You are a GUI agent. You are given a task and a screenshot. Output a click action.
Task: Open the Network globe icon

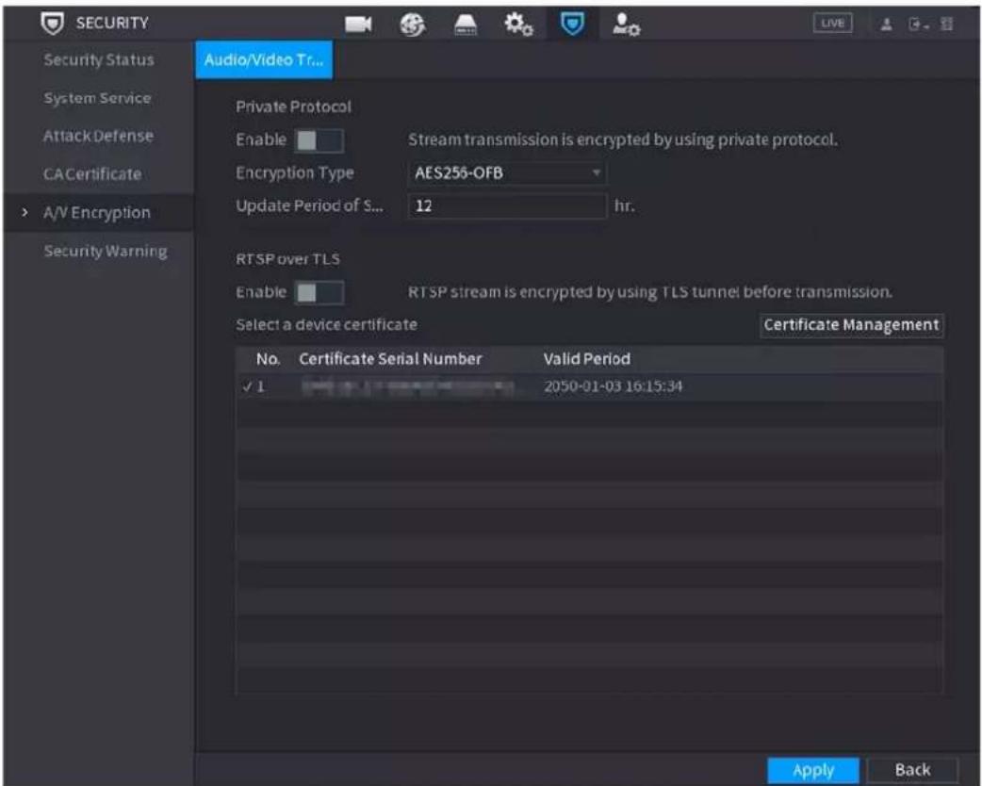[413, 25]
